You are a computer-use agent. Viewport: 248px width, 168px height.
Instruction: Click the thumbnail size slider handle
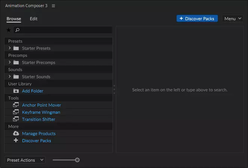pos(77,160)
